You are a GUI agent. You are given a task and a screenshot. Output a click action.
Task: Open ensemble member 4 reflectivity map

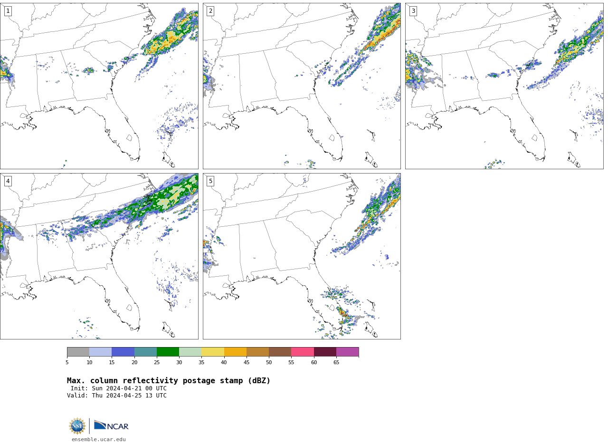tap(99, 256)
